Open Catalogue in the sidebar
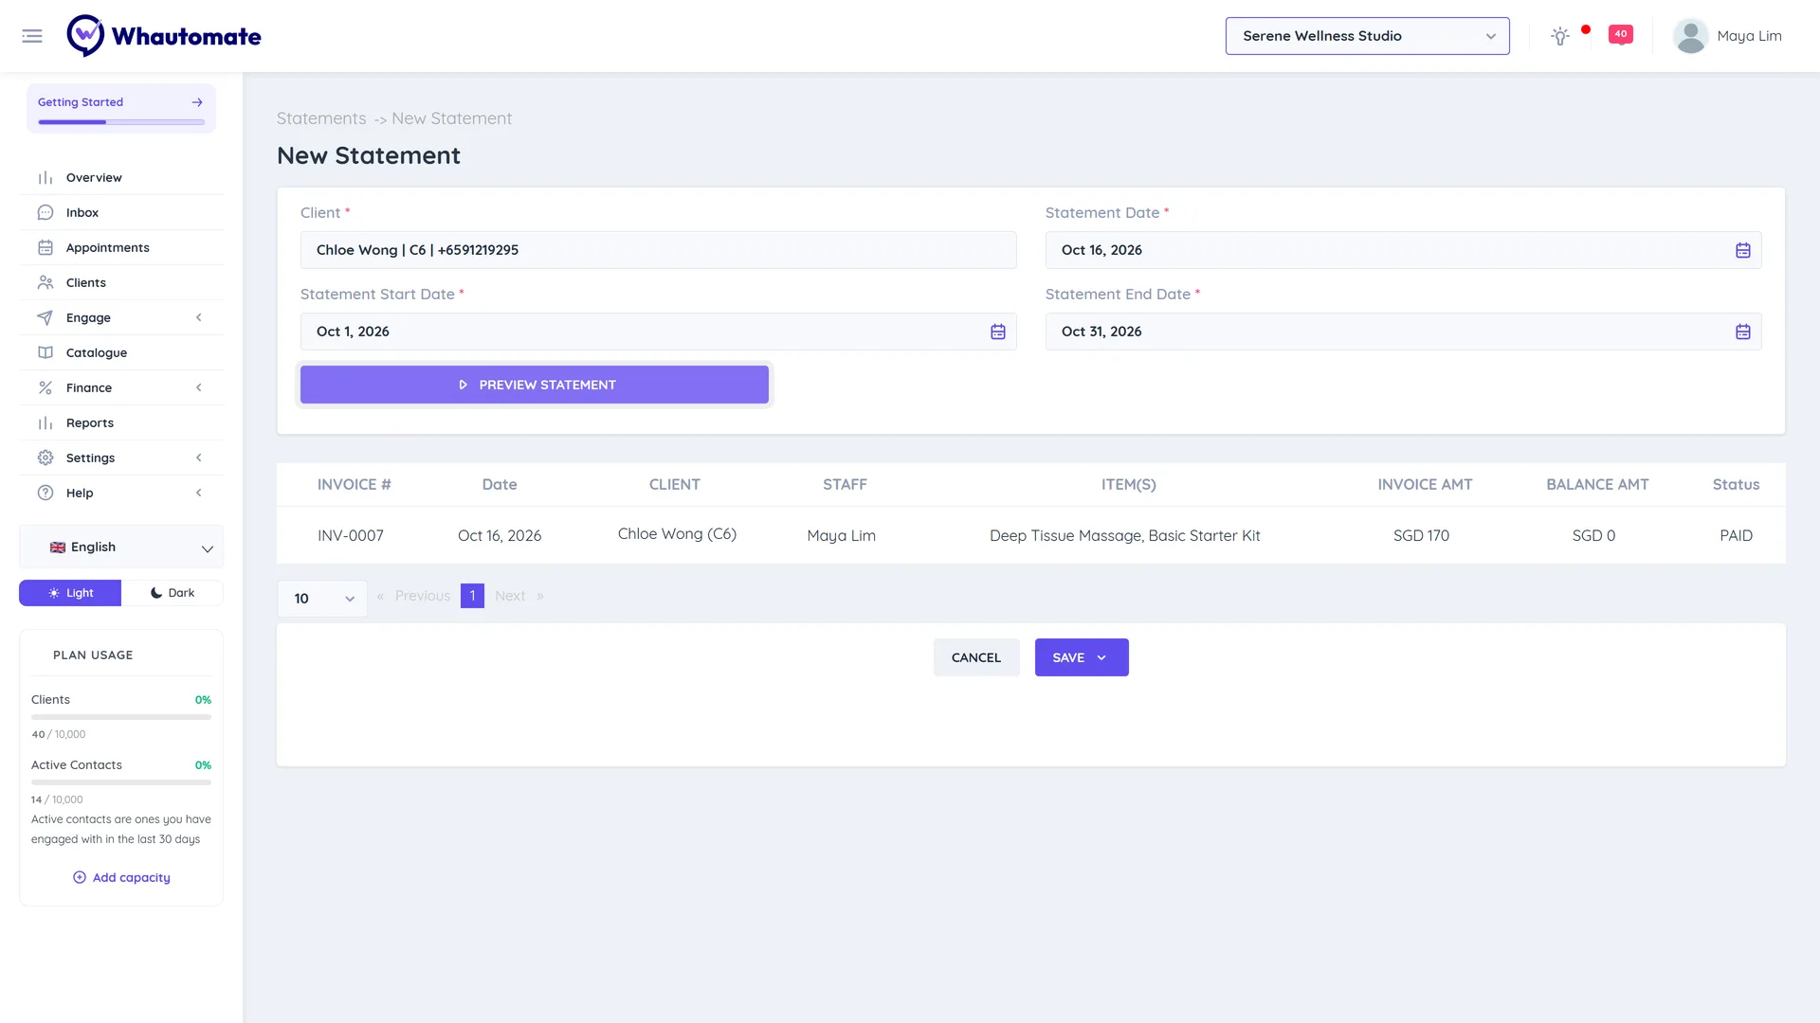Image resolution: width=1820 pixels, height=1023 pixels. (97, 352)
